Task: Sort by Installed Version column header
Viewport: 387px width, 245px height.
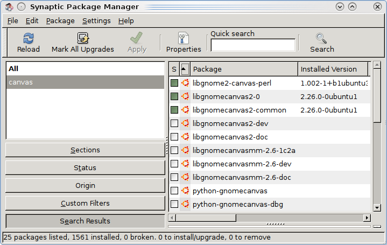Action: (x=332, y=69)
